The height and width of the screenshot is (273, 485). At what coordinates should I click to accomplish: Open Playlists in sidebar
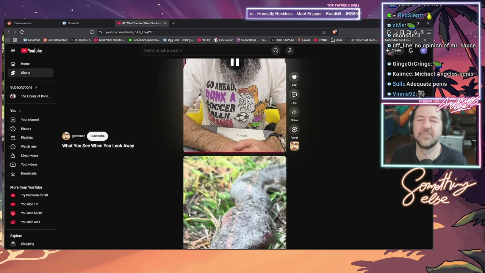(x=30, y=138)
